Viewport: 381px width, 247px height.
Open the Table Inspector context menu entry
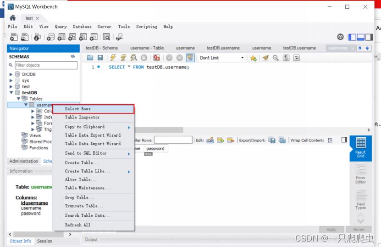coord(82,118)
